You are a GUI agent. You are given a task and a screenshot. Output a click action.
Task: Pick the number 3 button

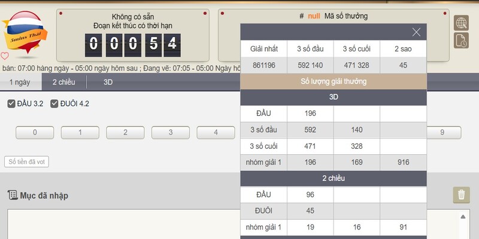point(170,133)
